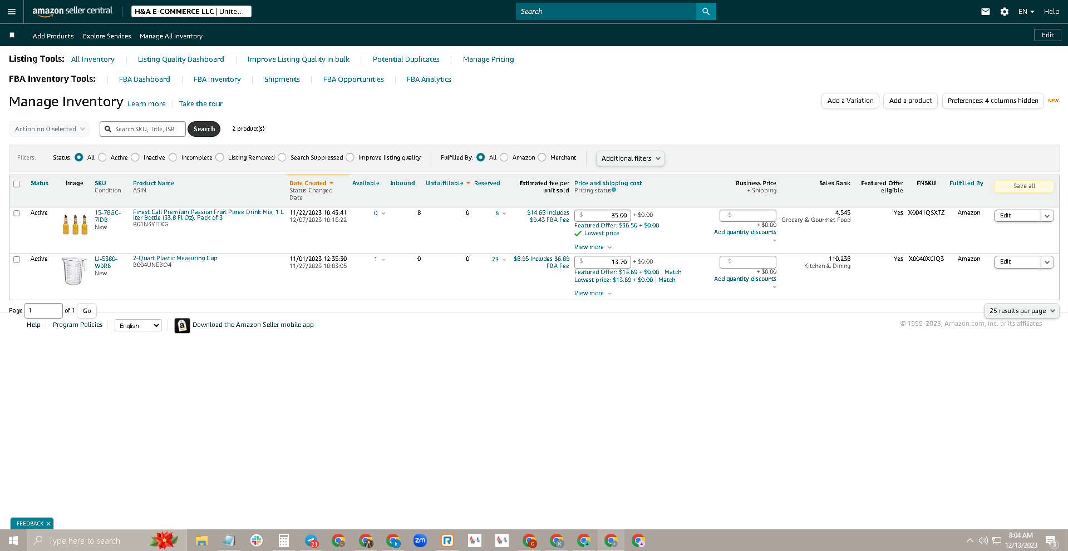Click the network icon in system tray
The image size is (1068, 551).
pos(997,540)
